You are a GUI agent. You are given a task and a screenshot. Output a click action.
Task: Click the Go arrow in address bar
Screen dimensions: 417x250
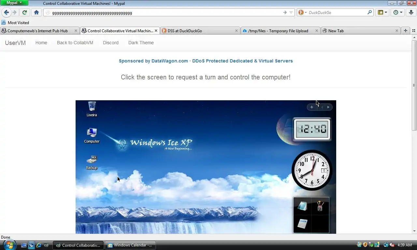coord(285,12)
